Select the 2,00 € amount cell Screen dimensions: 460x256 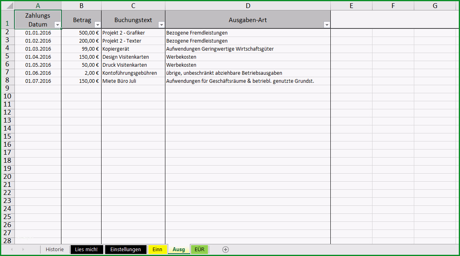click(81, 73)
